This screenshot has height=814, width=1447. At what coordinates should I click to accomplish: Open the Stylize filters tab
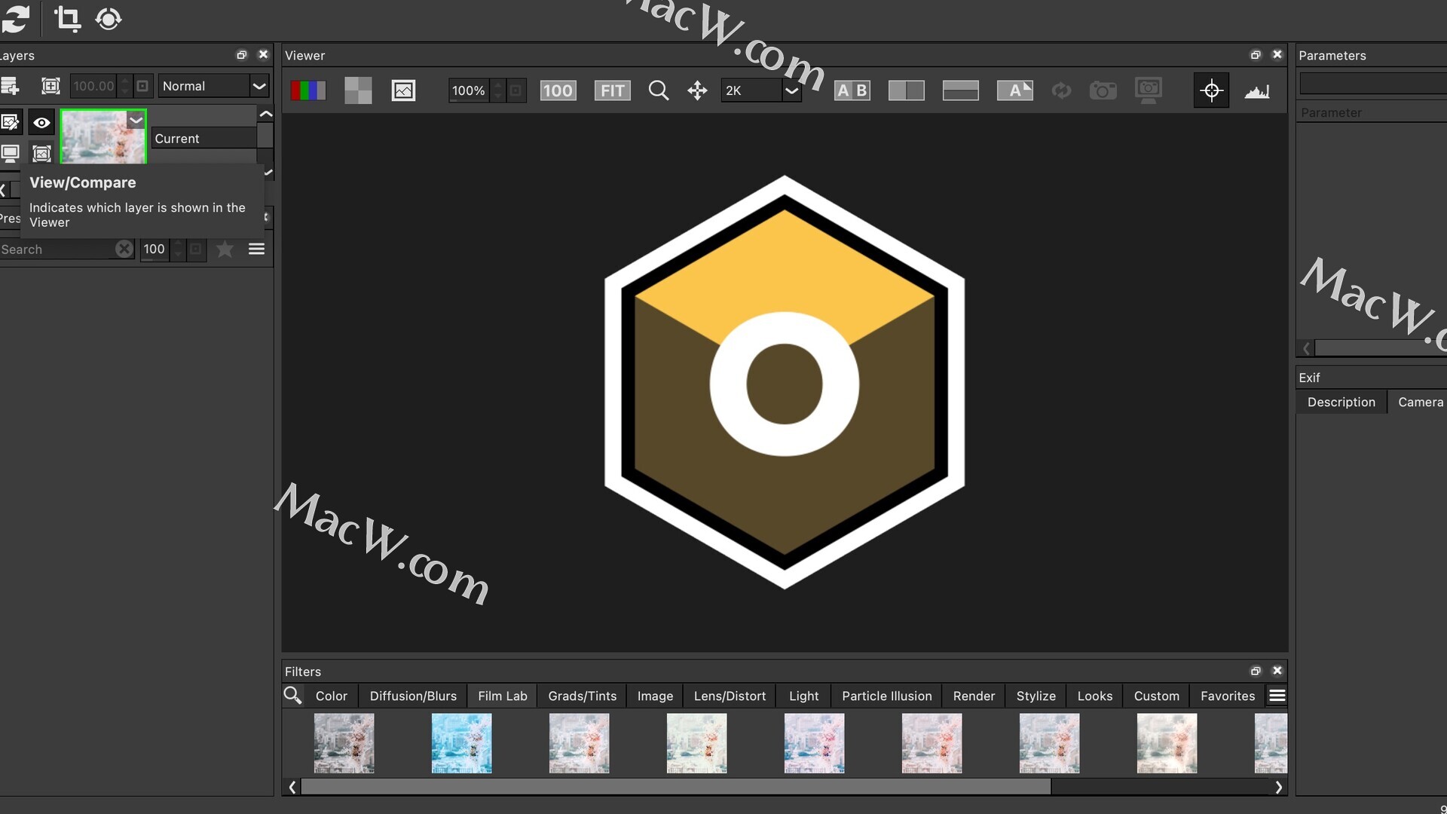pos(1036,696)
